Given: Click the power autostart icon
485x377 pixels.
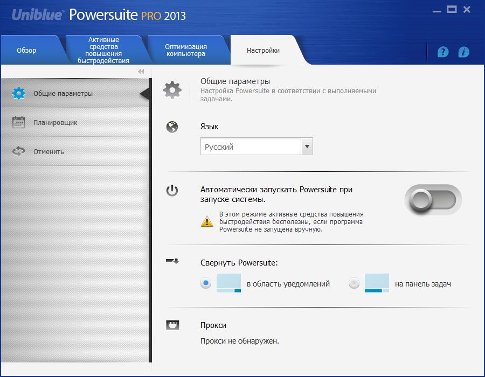Looking at the screenshot, I should tap(172, 190).
